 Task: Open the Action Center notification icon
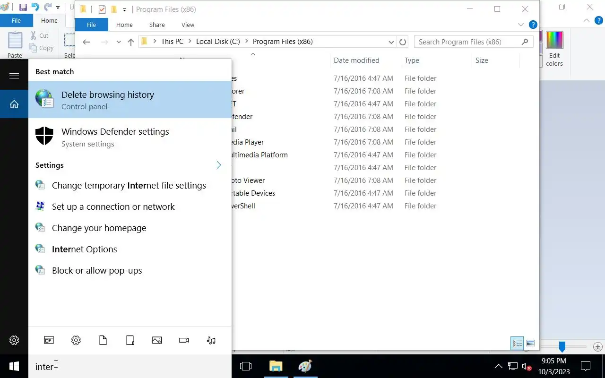click(x=586, y=366)
